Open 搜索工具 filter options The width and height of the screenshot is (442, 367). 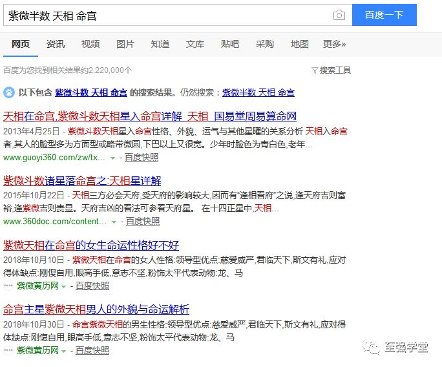tap(335, 70)
